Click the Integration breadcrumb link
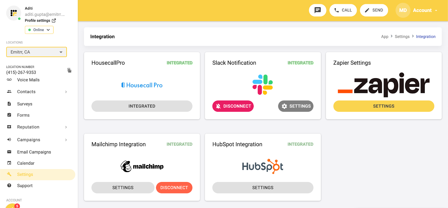The image size is (448, 208). pos(426,37)
